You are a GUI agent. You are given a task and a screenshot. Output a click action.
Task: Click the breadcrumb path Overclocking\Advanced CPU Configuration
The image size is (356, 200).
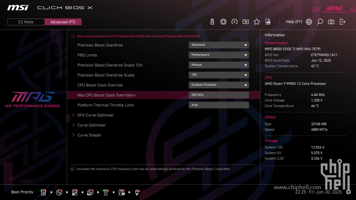click(x=107, y=36)
